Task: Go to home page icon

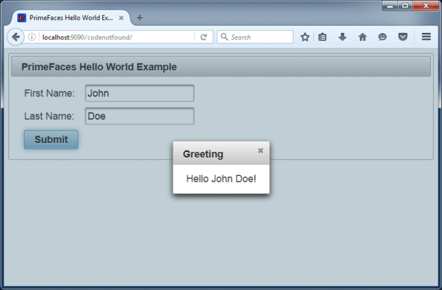Action: [363, 37]
